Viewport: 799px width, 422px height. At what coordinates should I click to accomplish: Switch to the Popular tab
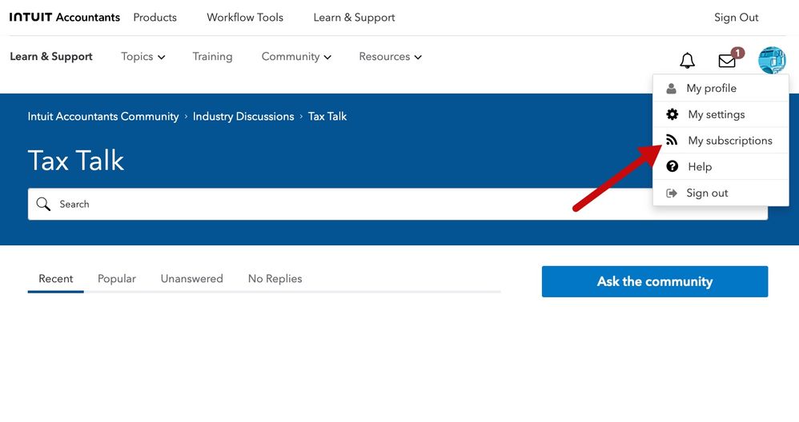pyautogui.click(x=117, y=279)
